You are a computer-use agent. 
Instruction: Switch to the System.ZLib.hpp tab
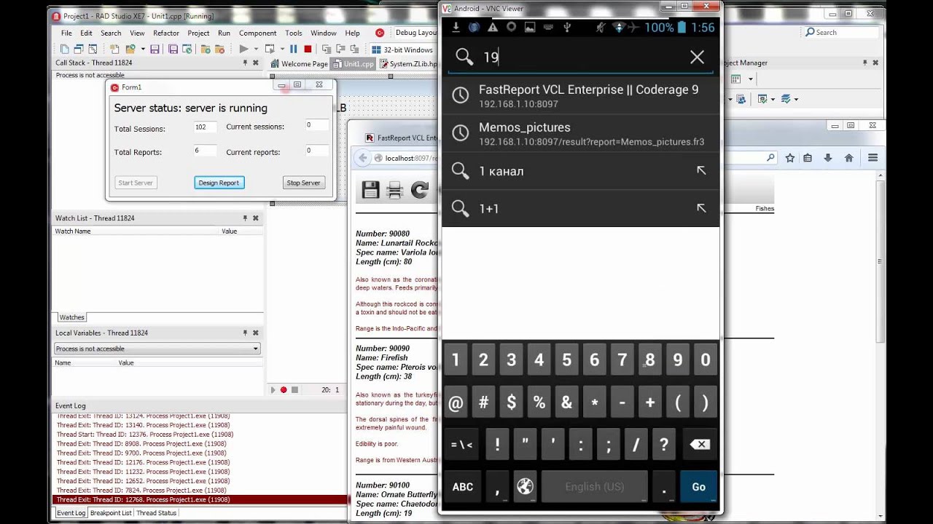[408, 64]
